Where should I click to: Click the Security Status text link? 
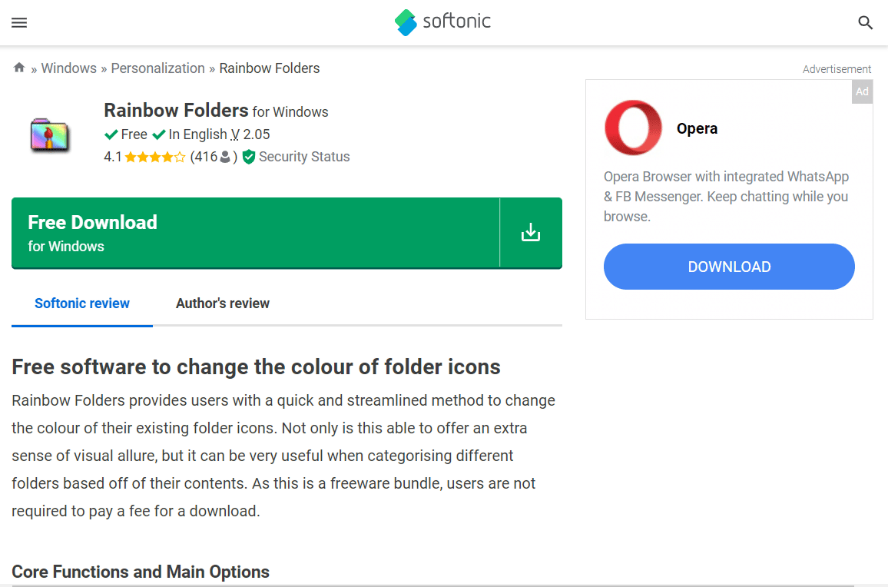point(304,157)
